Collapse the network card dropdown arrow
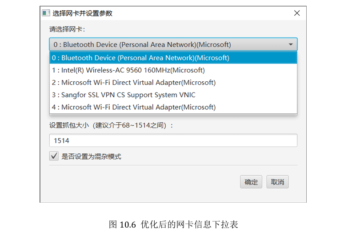Viewport: 344px width, 240px height. 291,44
